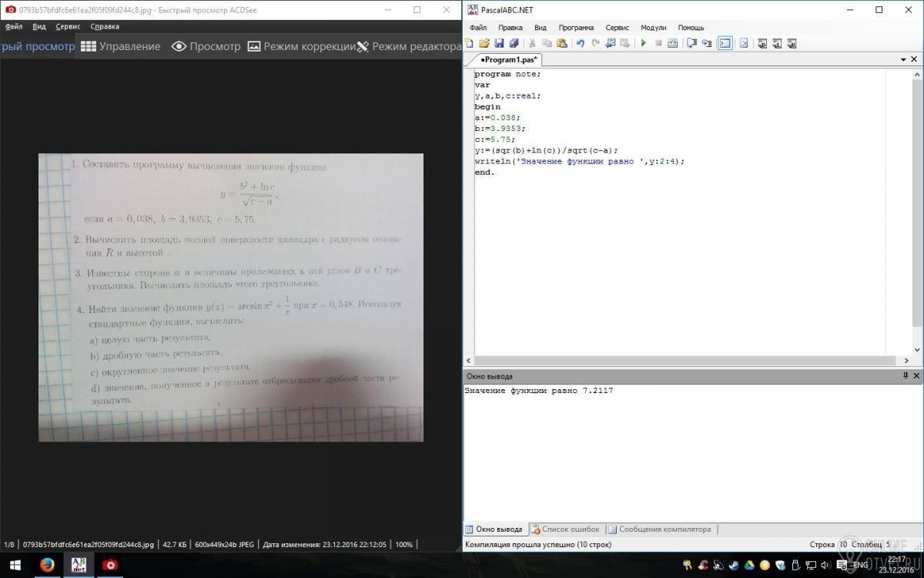Image resolution: width=924 pixels, height=578 pixels.
Task: Switch to the Окно вывода bottom tab
Action: (494, 529)
